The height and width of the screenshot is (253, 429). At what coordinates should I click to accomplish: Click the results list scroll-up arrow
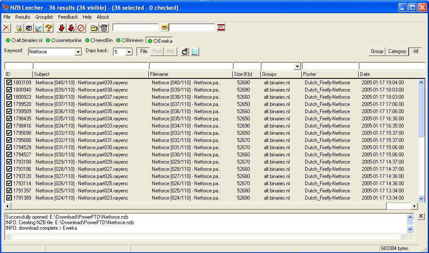point(421,82)
